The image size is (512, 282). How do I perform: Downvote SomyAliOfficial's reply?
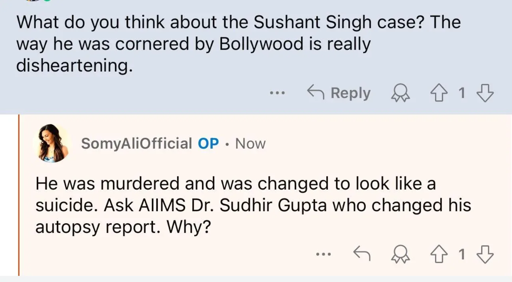[x=485, y=254]
